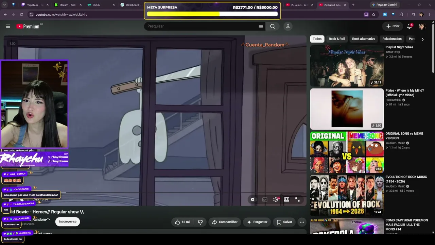Click the page vertical scrollbar
Viewport: 435px width, 245px height.
[x=433, y=48]
